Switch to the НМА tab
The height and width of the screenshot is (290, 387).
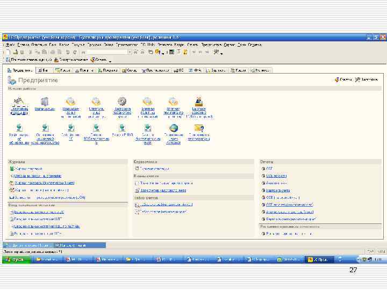tap(195, 70)
